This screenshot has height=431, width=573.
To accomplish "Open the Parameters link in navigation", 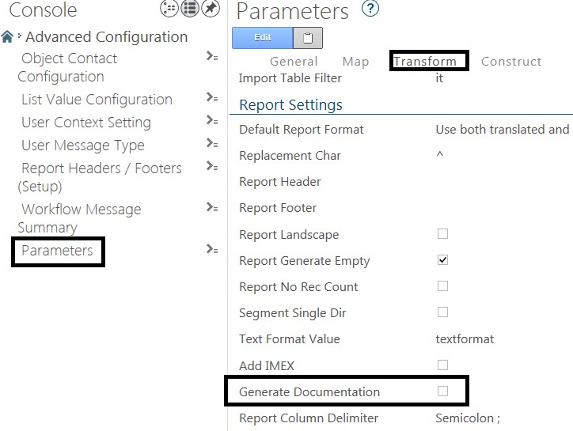I will (57, 251).
